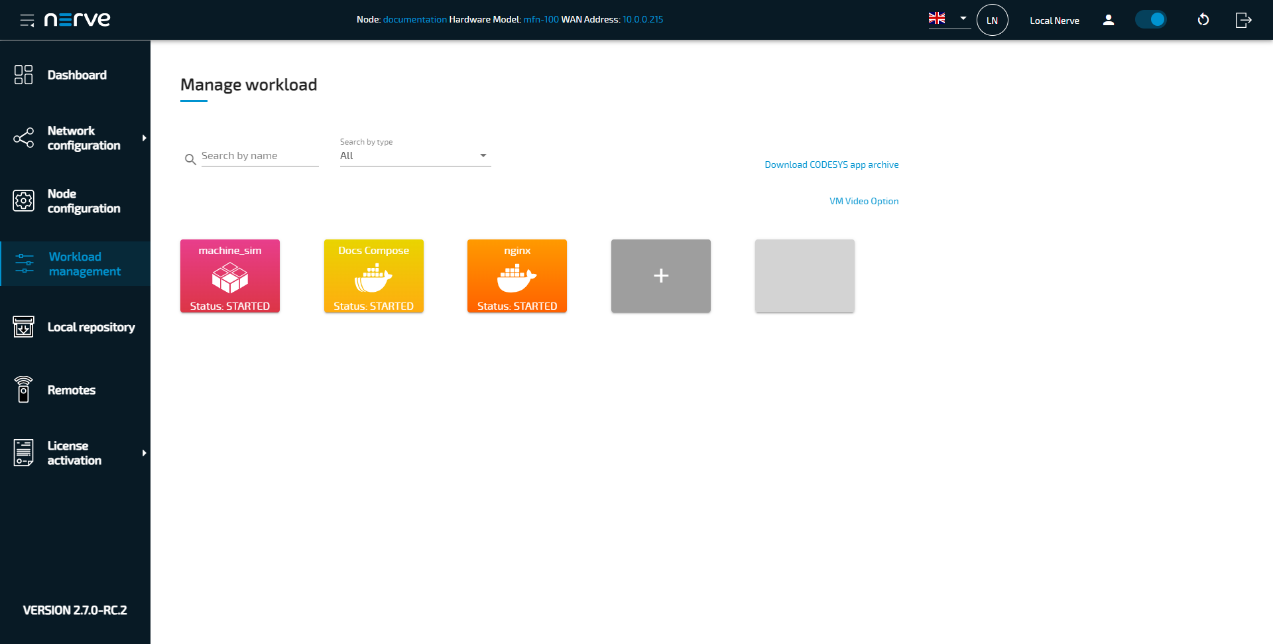Click the user profile icon
This screenshot has width=1273, height=644.
click(1108, 20)
